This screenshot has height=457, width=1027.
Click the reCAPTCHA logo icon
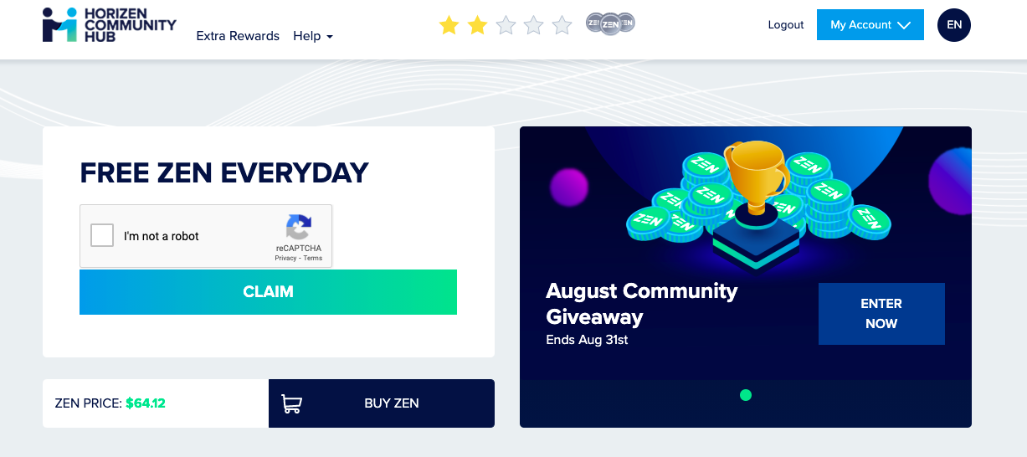[299, 227]
